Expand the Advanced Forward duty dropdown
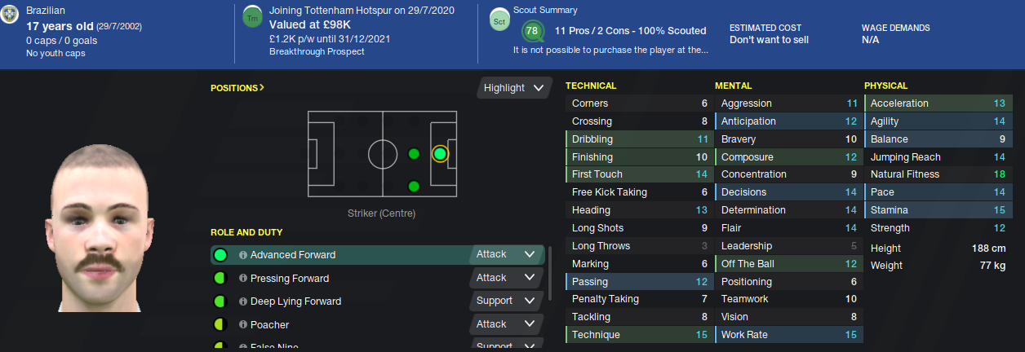Screen dimensions: 1025x352 [508, 254]
